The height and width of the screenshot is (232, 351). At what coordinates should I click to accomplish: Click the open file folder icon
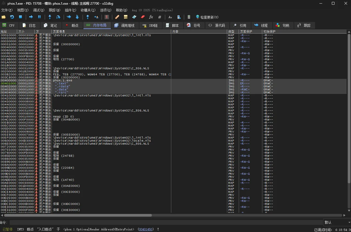click(4, 17)
